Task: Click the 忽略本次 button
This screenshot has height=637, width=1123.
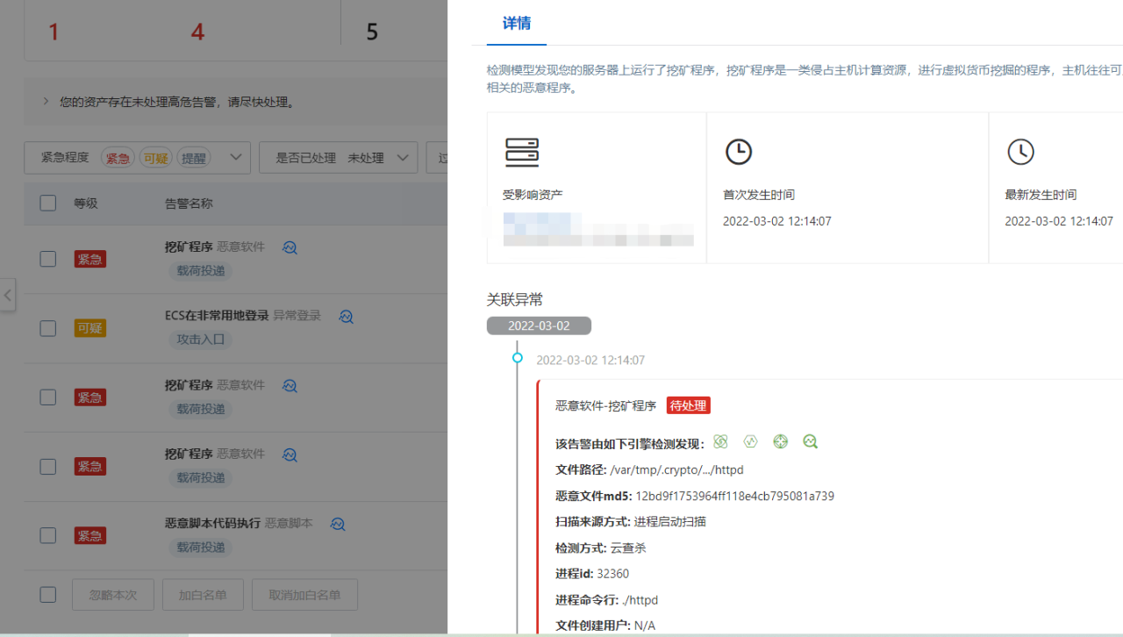Action: [x=112, y=594]
